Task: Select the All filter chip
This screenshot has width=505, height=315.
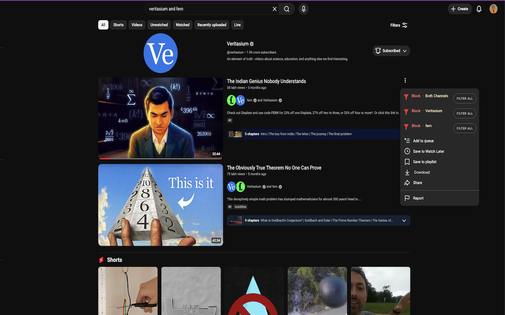Action: point(103,25)
